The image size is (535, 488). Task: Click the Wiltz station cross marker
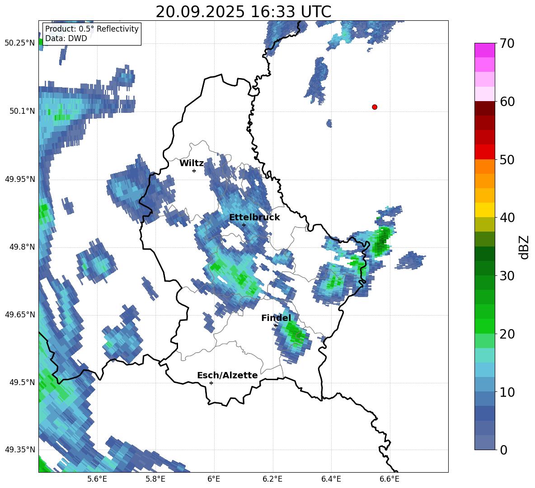click(x=194, y=171)
